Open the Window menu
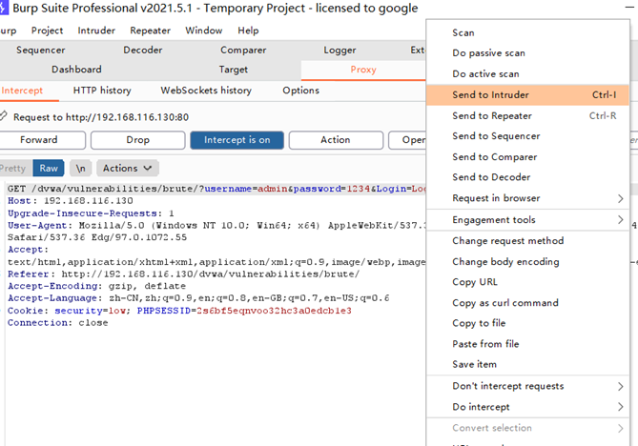The width and height of the screenshot is (638, 446). (204, 30)
